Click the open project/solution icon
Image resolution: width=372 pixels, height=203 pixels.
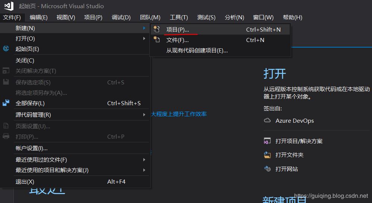click(267, 141)
